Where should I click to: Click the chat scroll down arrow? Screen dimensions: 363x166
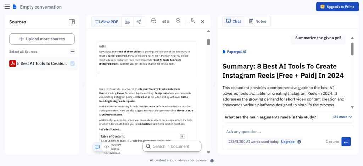pos(352,107)
